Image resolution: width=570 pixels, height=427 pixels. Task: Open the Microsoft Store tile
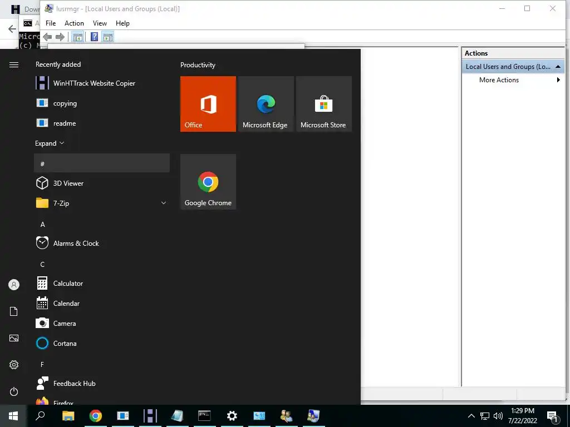(x=323, y=104)
